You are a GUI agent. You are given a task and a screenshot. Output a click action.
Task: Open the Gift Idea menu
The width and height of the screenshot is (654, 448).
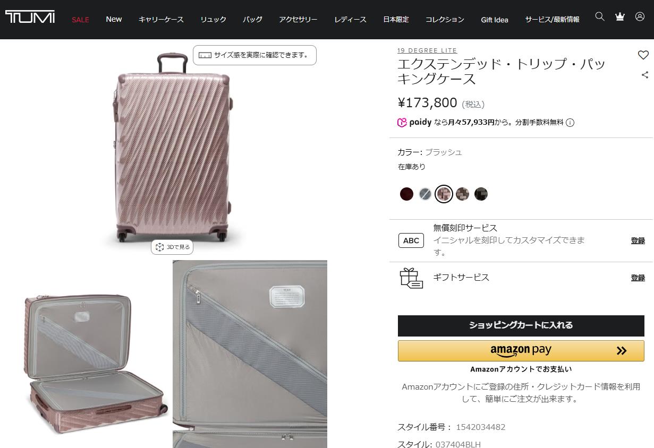point(495,20)
